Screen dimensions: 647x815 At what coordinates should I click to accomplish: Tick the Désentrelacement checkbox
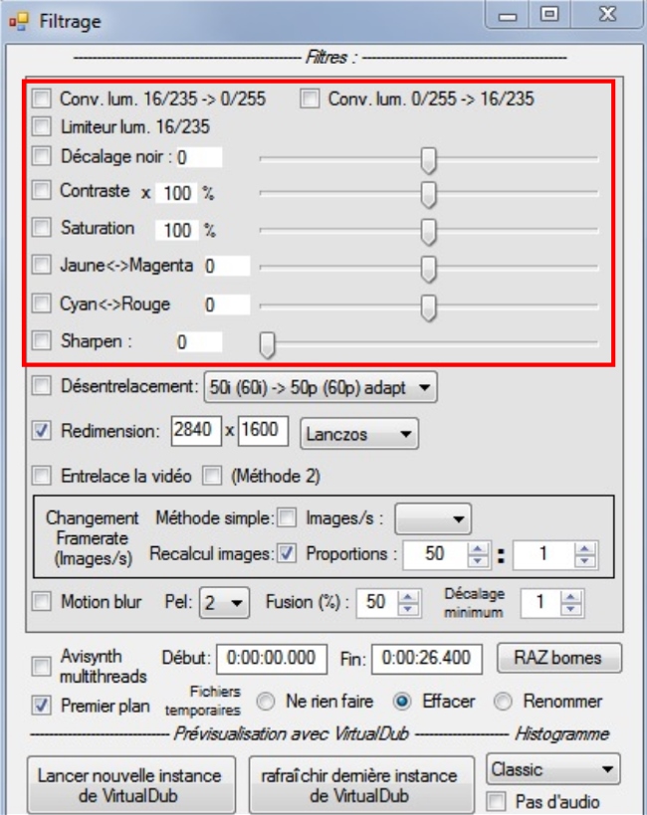click(41, 386)
